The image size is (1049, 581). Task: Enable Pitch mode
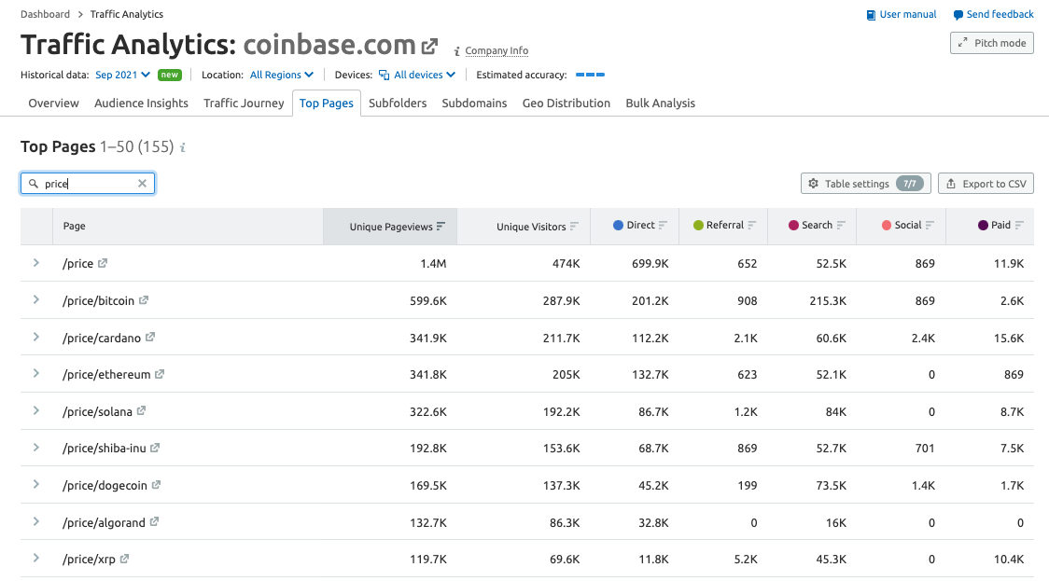992,43
